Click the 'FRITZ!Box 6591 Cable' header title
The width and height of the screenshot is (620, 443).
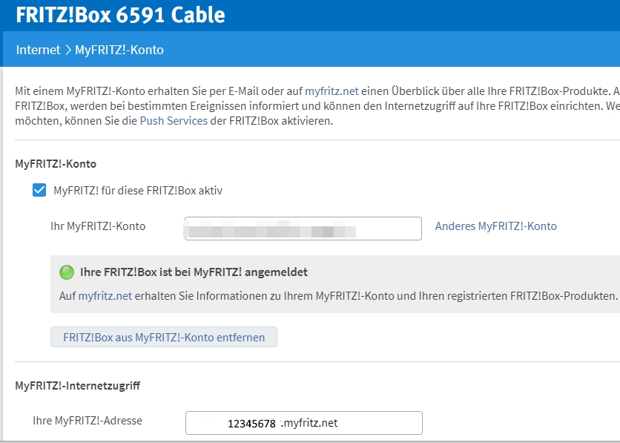120,15
